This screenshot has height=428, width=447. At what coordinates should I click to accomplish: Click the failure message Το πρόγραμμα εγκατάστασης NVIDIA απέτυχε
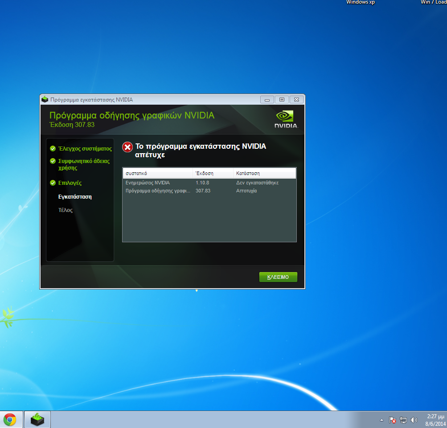[201, 151]
